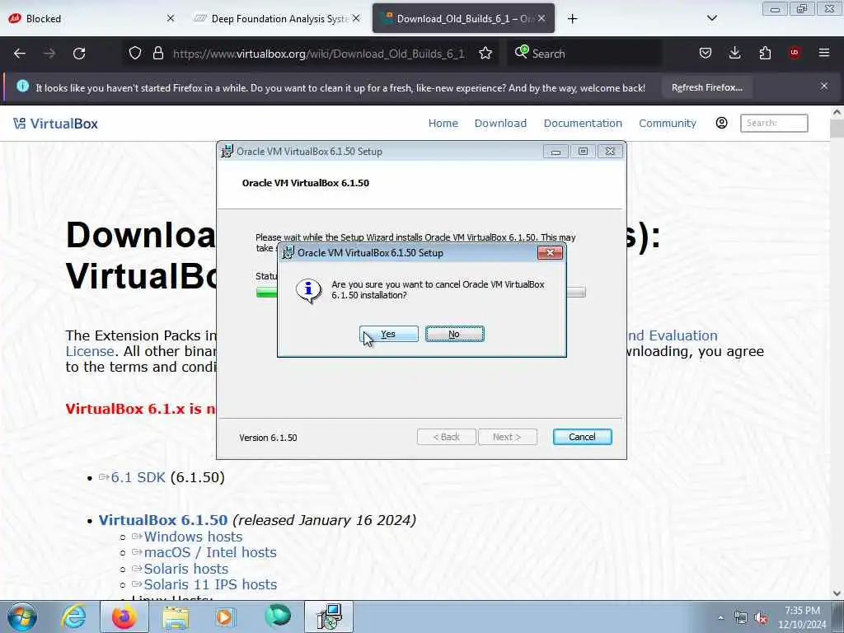The width and height of the screenshot is (844, 633).
Task: Download macOS / Intel hosts build
Action: [210, 552]
